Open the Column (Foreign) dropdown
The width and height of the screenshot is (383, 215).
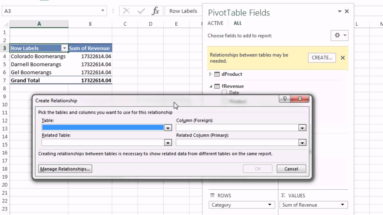click(302, 128)
